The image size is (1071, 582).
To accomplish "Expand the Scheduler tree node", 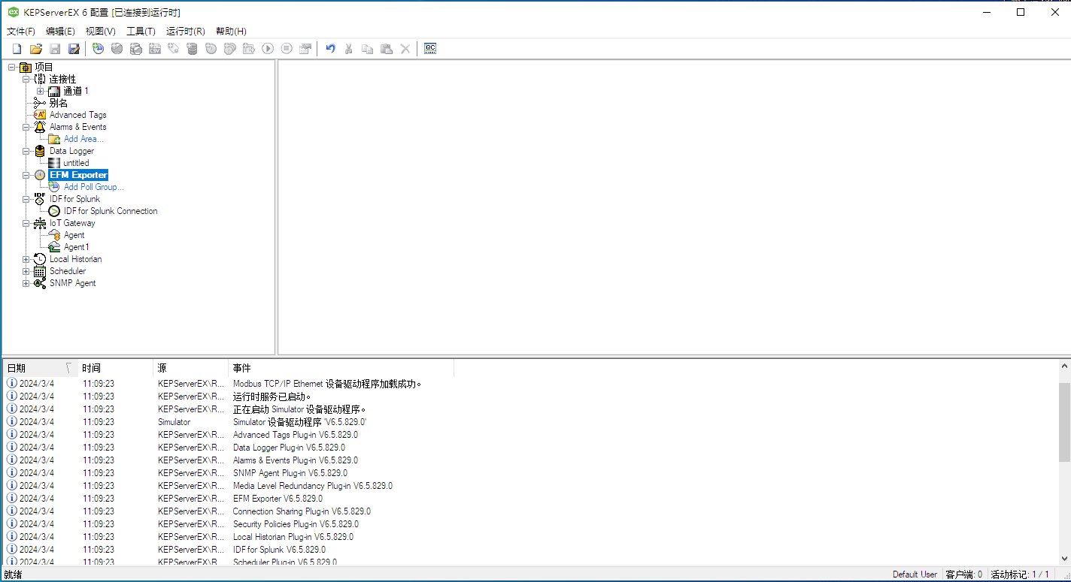I will 26,271.
